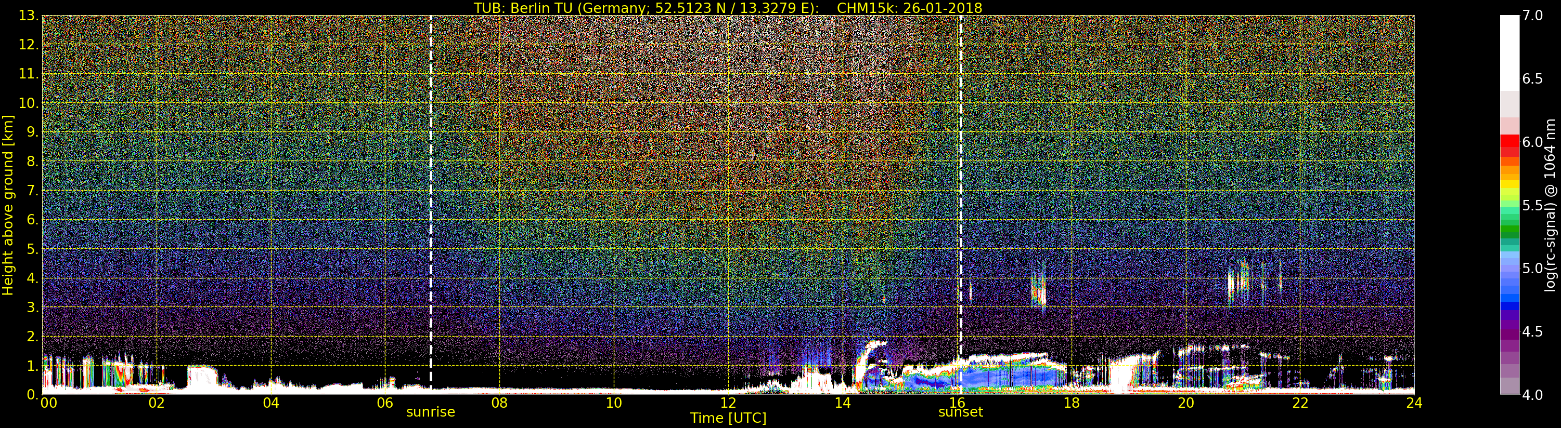Click the x-axis tick label '04'
1561x428 pixels.
271,403
